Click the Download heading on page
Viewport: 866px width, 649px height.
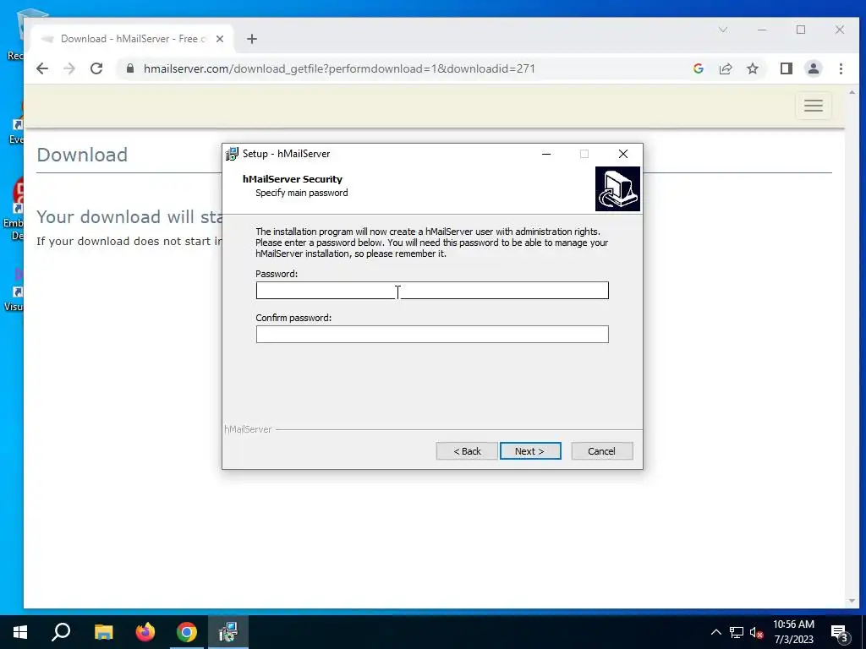(82, 155)
